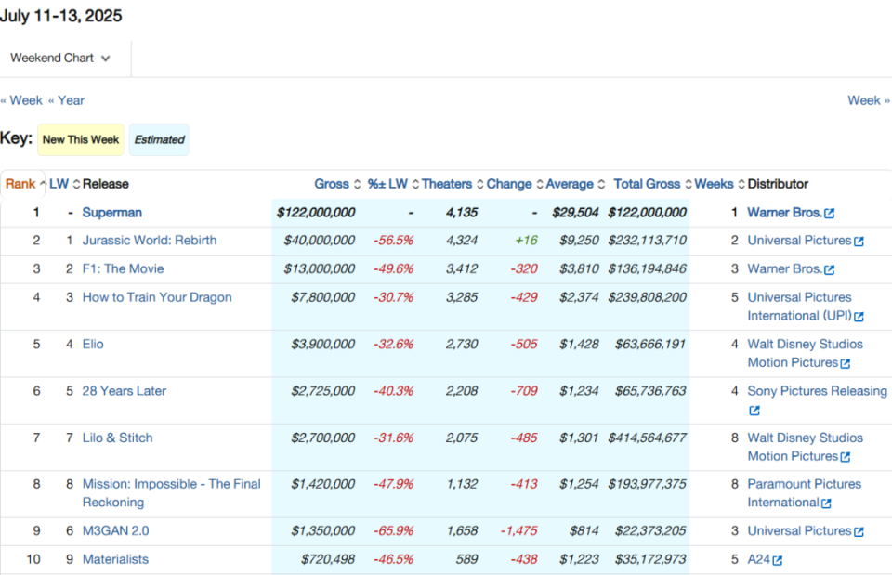Open How to Train Your Dragon link
892x575 pixels.
pyautogui.click(x=157, y=297)
